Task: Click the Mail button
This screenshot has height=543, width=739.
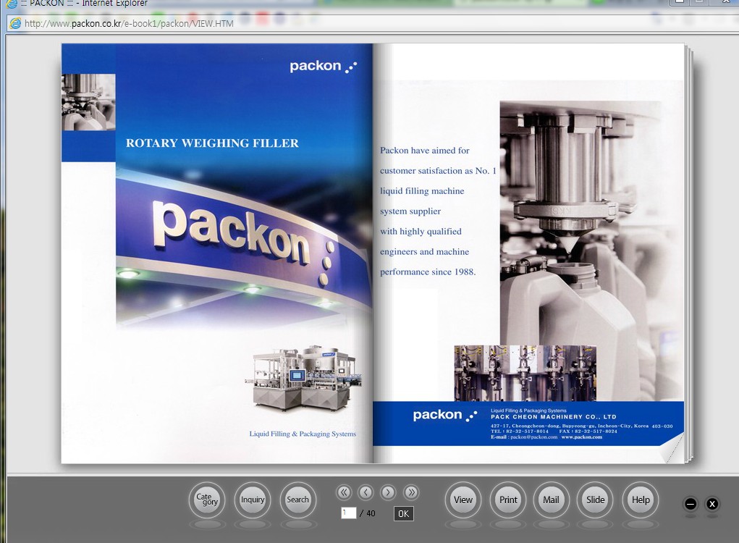Action: pyautogui.click(x=551, y=500)
